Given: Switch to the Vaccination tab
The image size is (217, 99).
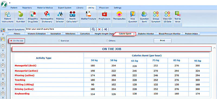Looking at the screenshot, I should [56, 34].
